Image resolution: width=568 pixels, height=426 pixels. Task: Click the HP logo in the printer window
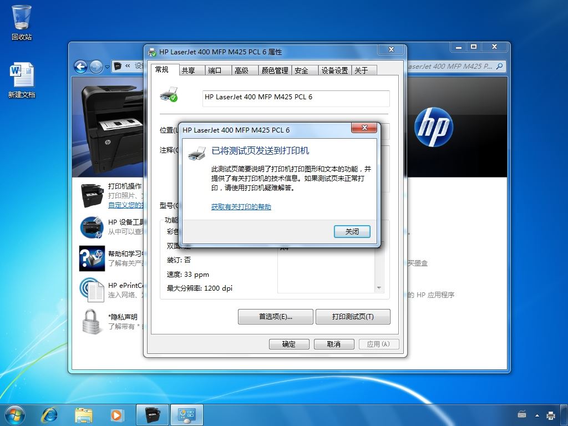(x=434, y=127)
